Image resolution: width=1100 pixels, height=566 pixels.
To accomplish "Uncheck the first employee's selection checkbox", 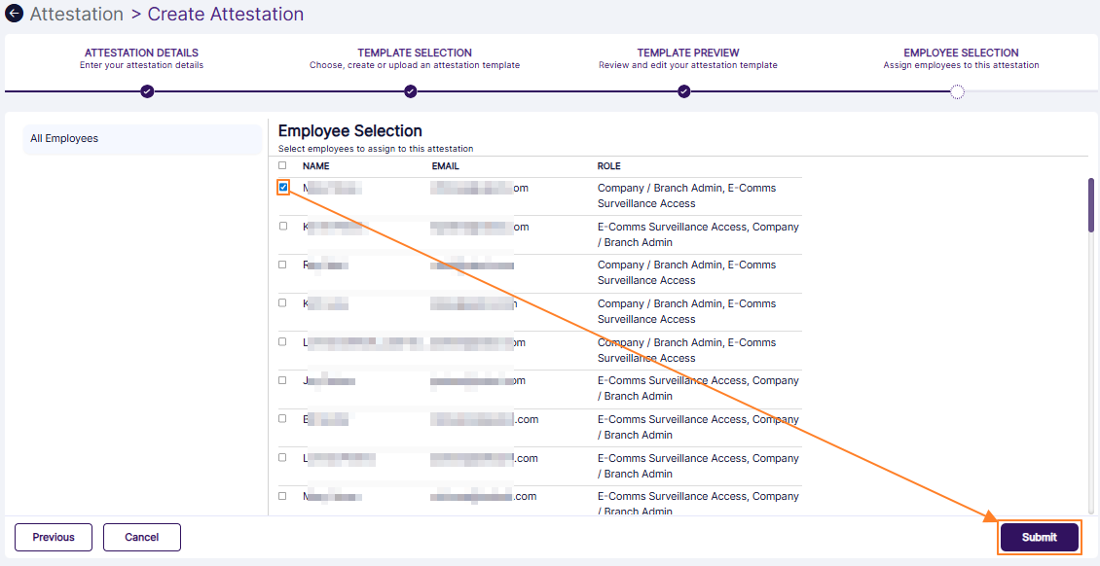I will pos(282,187).
